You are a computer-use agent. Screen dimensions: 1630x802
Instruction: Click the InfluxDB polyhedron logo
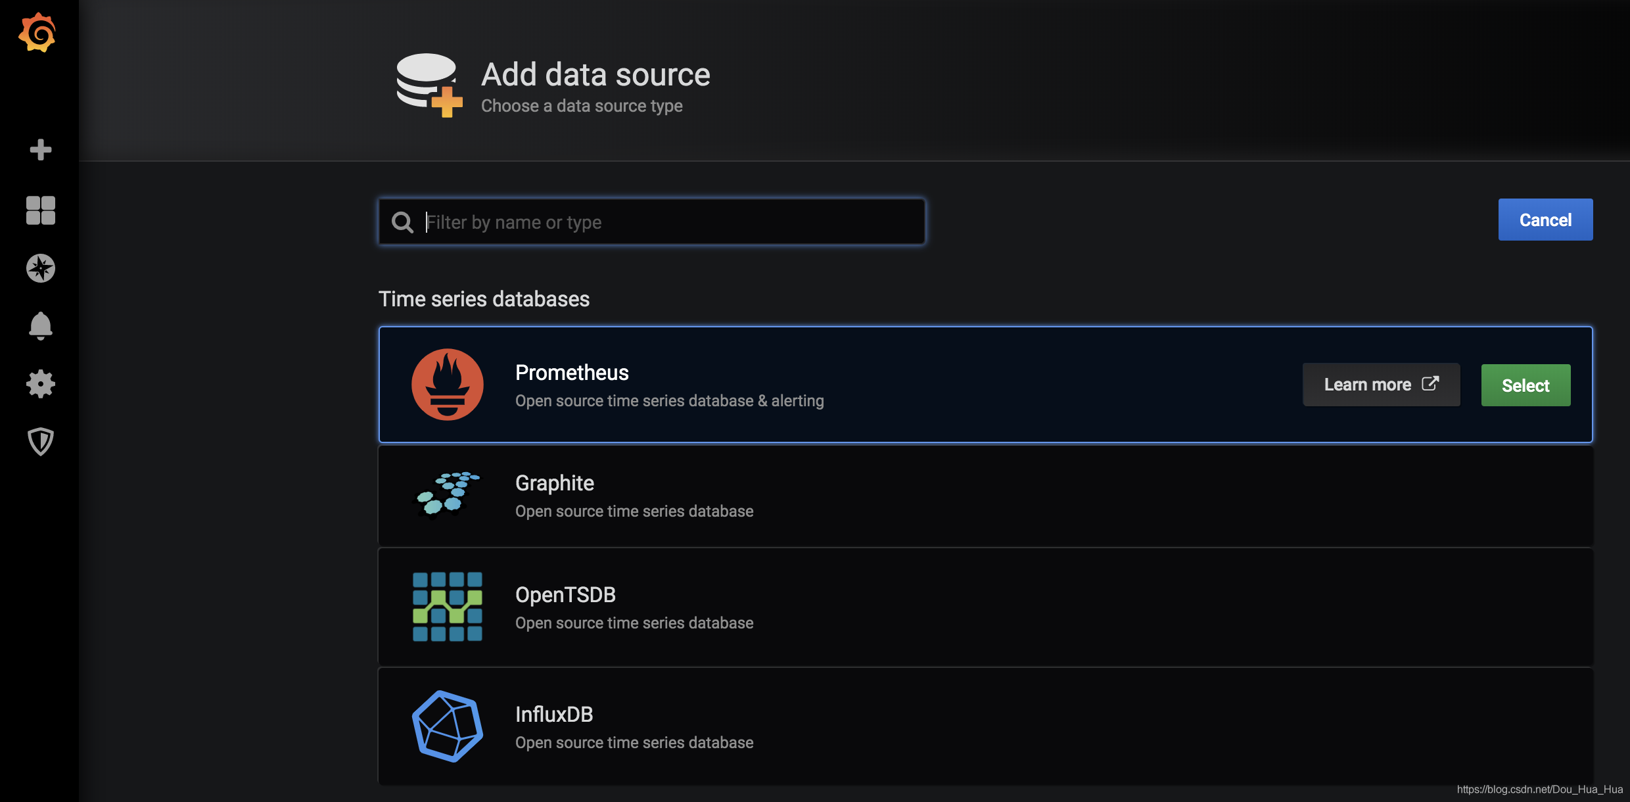click(448, 726)
